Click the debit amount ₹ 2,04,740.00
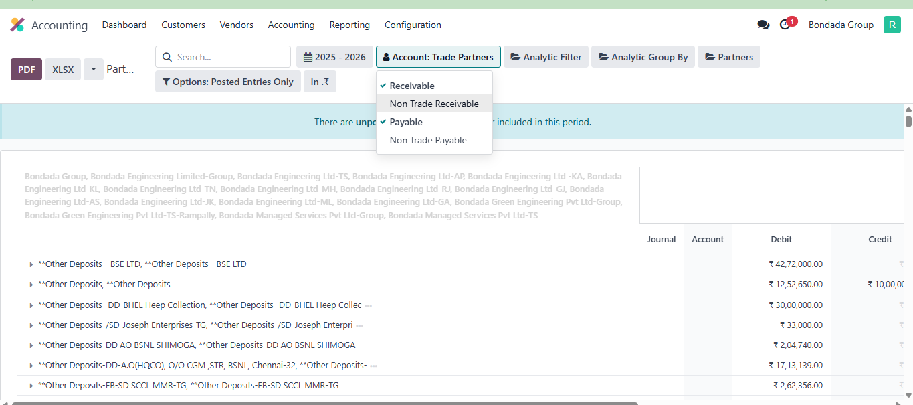913x405 pixels. tap(798, 345)
